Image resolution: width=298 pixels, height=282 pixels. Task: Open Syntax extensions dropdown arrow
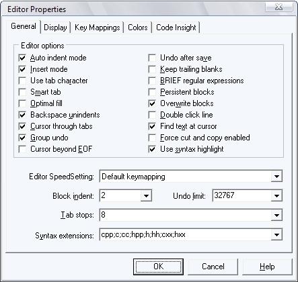click(276, 235)
